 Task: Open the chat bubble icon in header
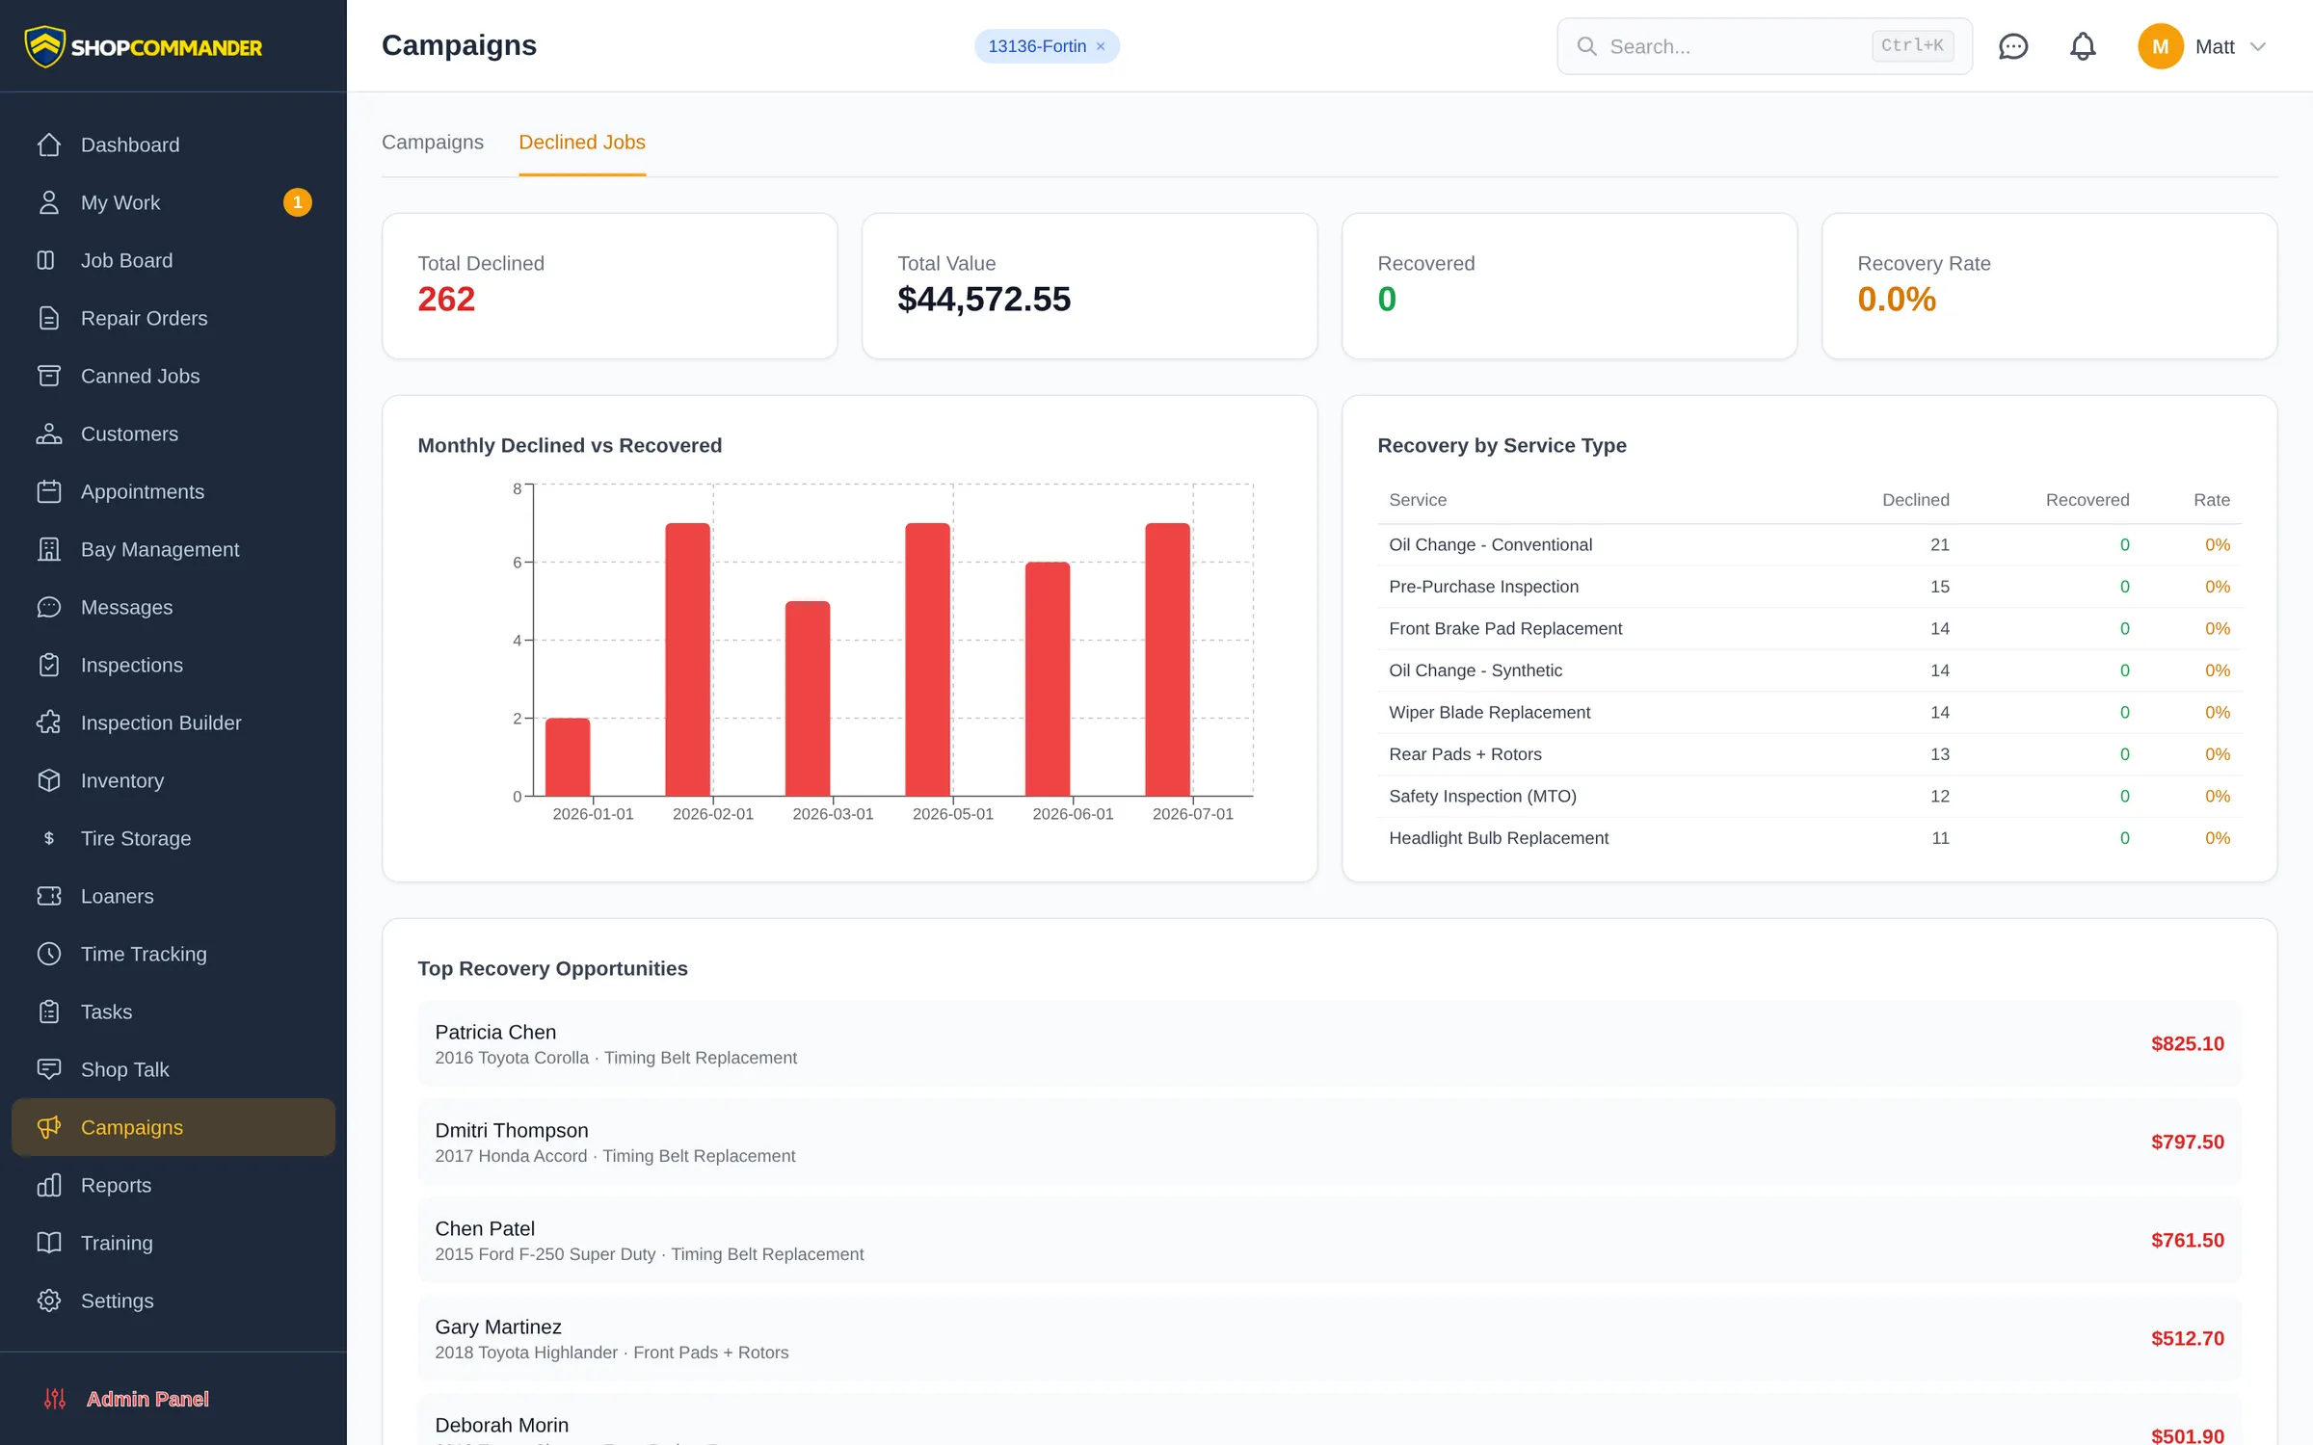[2012, 46]
